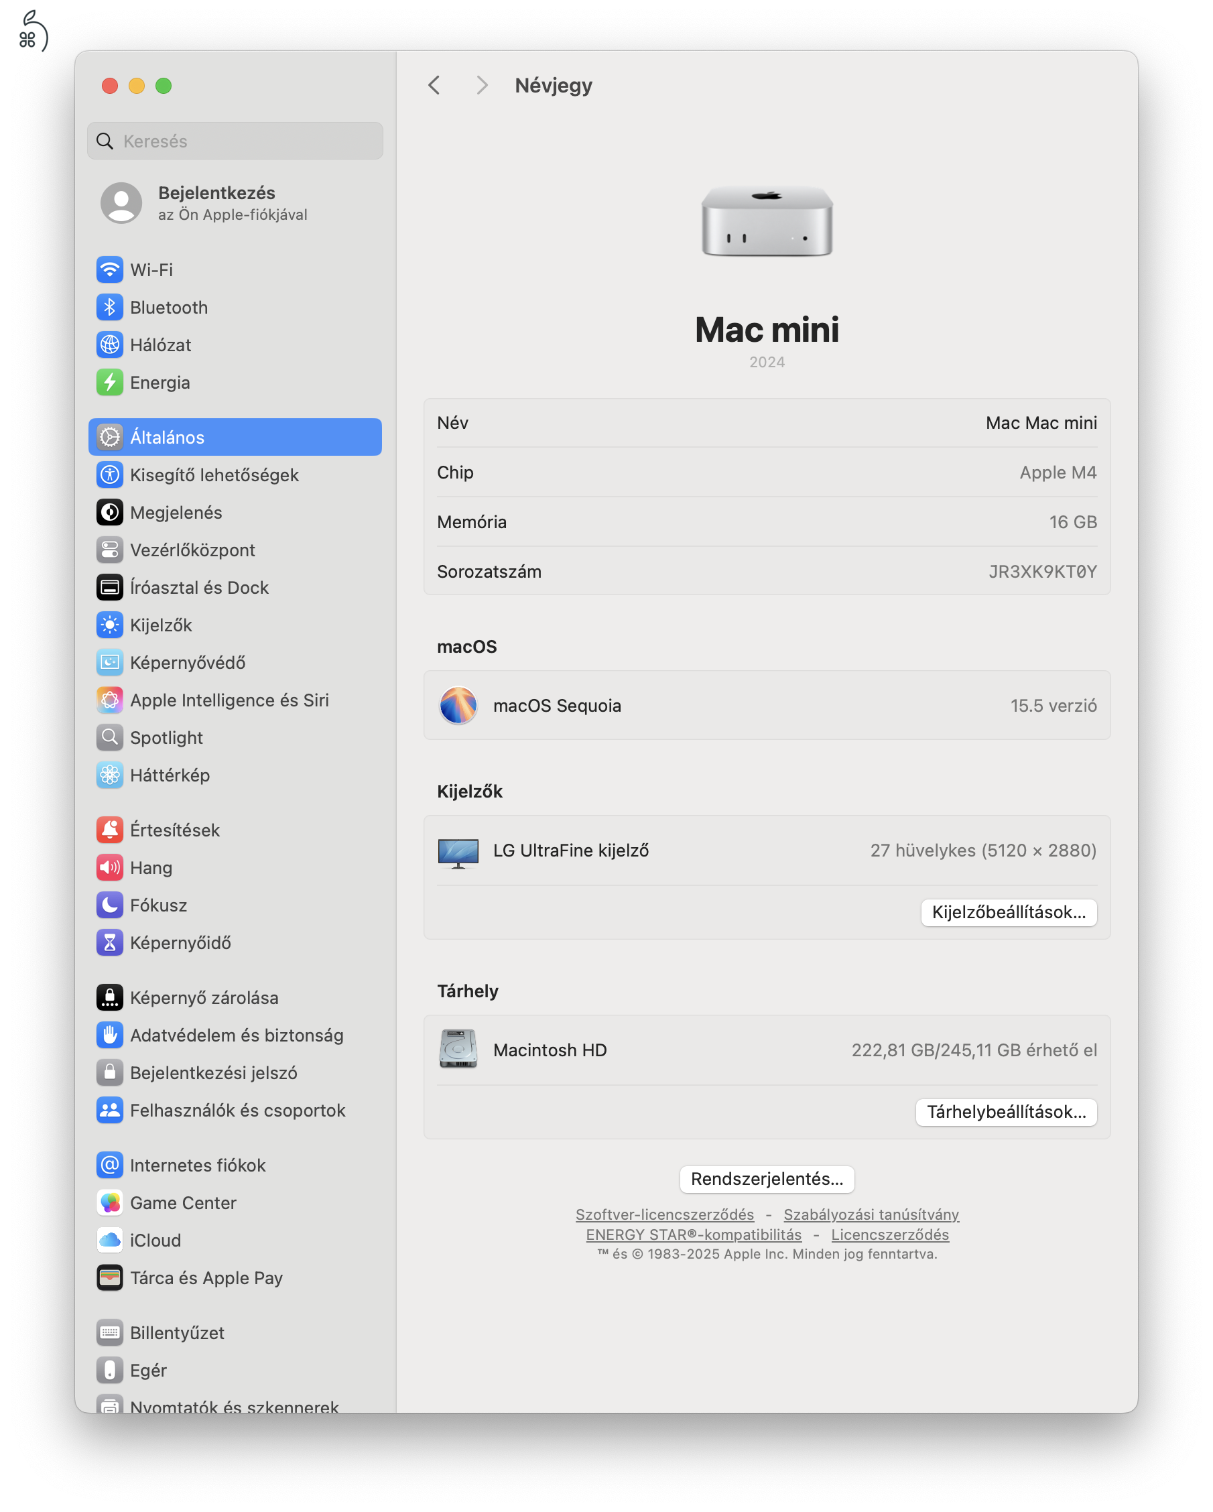
Task: Click the macOS Sequoia logo icon
Action: (x=458, y=706)
